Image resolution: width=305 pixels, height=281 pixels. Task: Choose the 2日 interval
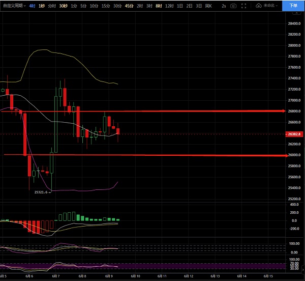(189, 6)
